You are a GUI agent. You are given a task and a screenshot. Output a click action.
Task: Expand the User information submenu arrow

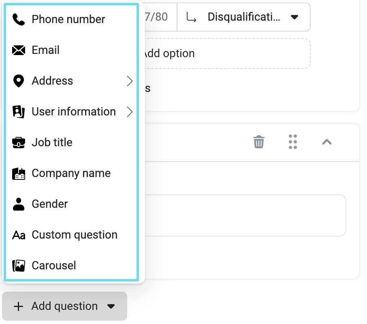click(x=130, y=112)
